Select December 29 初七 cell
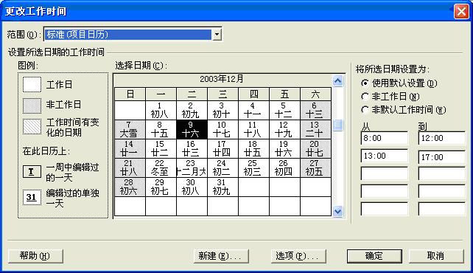 pyautogui.click(x=161, y=187)
